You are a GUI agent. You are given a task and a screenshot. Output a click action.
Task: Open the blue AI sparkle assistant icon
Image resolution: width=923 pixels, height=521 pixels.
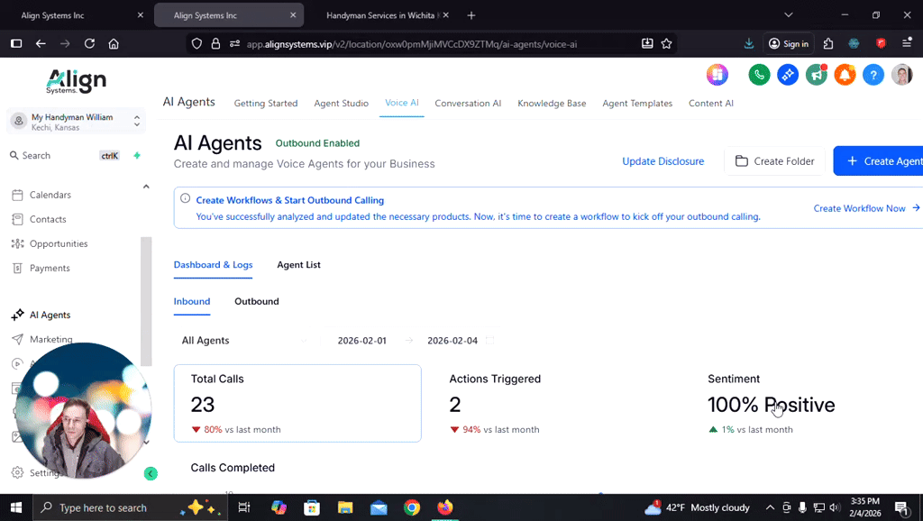(788, 75)
